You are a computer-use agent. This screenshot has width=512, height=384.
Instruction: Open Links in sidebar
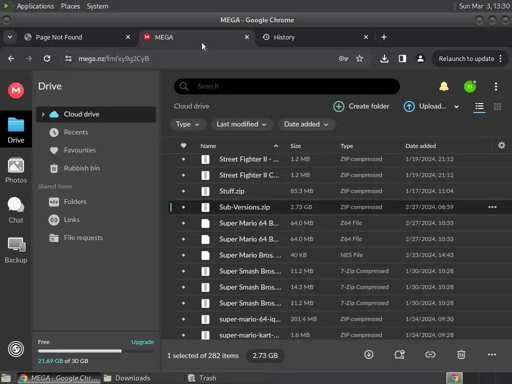point(95,220)
